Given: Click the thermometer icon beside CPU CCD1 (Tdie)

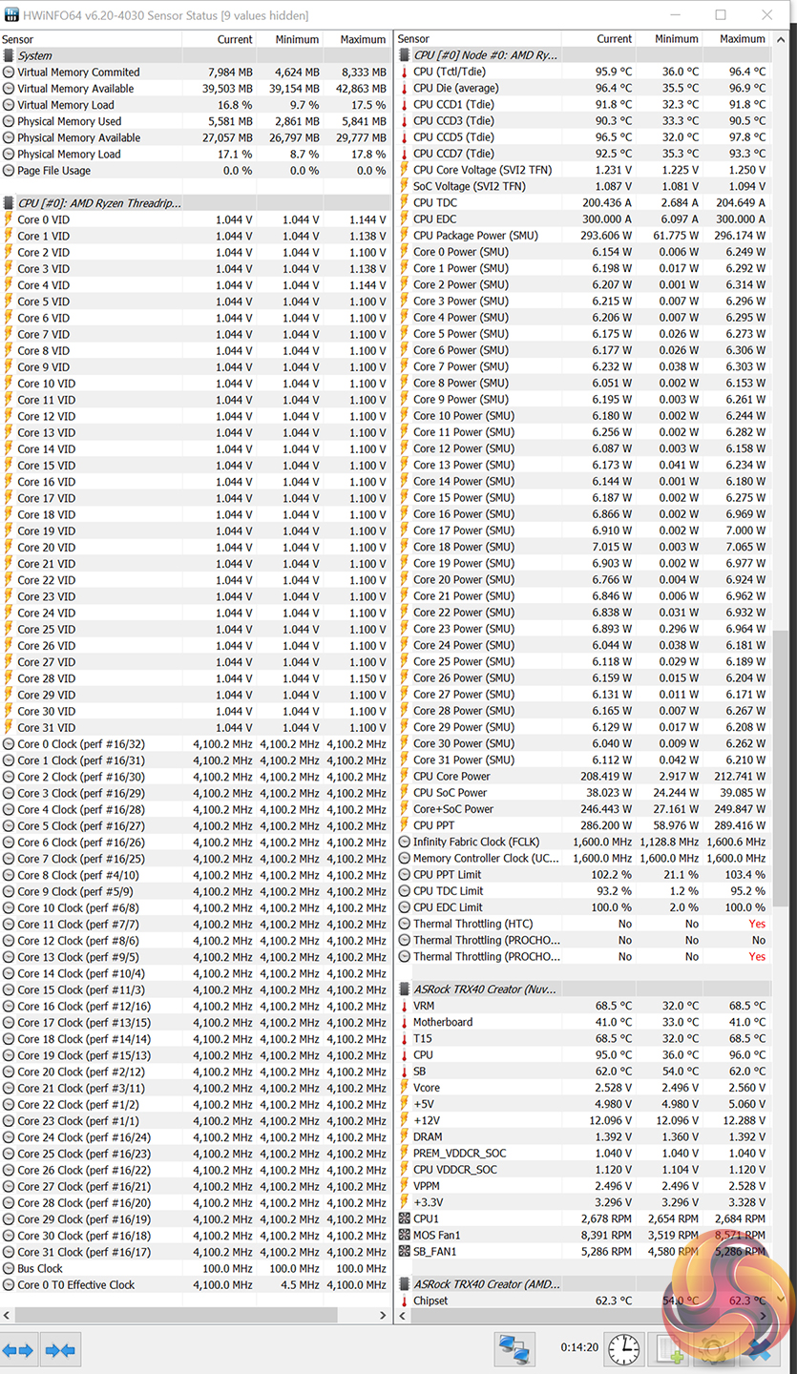Looking at the screenshot, I should tap(405, 105).
